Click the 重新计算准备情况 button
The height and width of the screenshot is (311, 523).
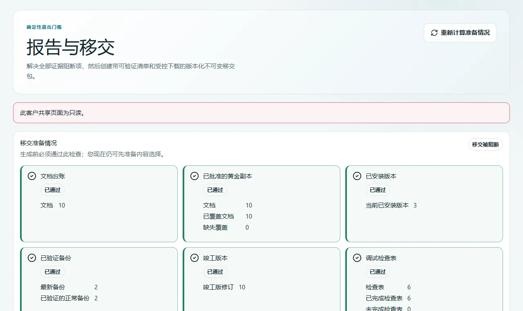(x=460, y=33)
